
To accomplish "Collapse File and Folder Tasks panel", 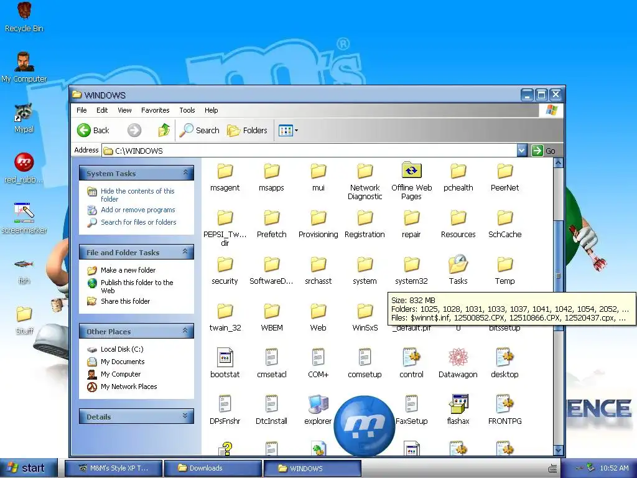I will point(185,251).
